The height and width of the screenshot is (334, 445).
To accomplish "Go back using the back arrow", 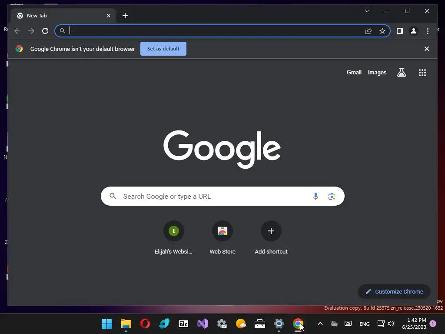I will [x=17, y=31].
